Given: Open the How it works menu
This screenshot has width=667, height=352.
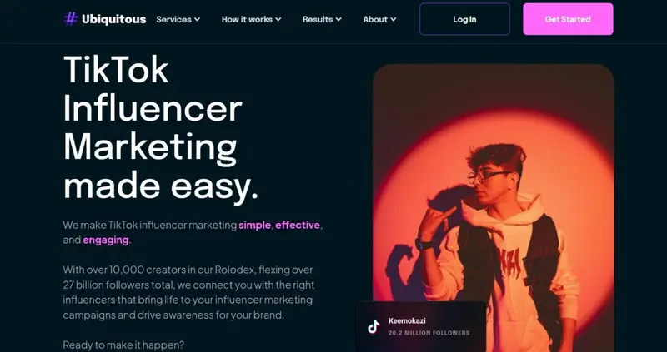Looking at the screenshot, I should point(252,19).
